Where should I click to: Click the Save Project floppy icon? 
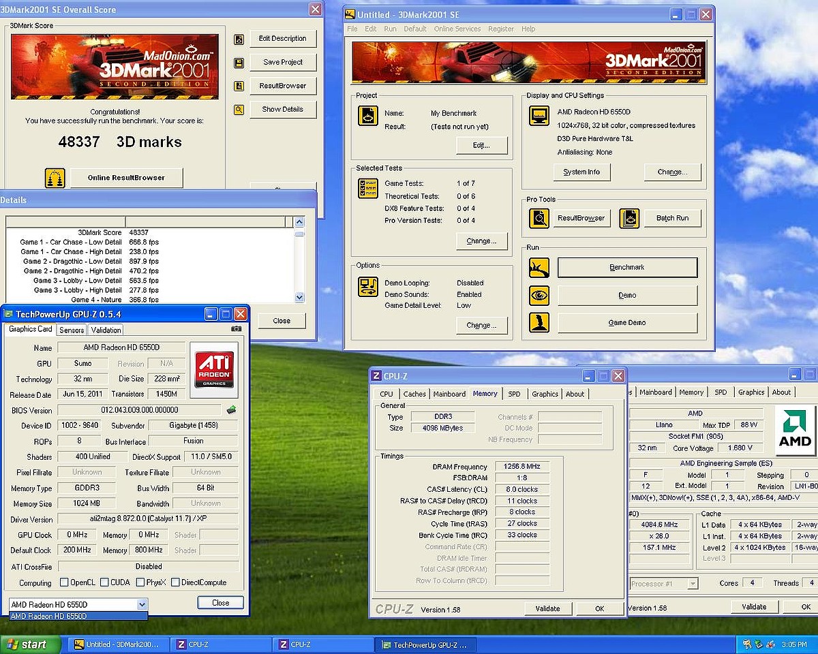pos(239,63)
